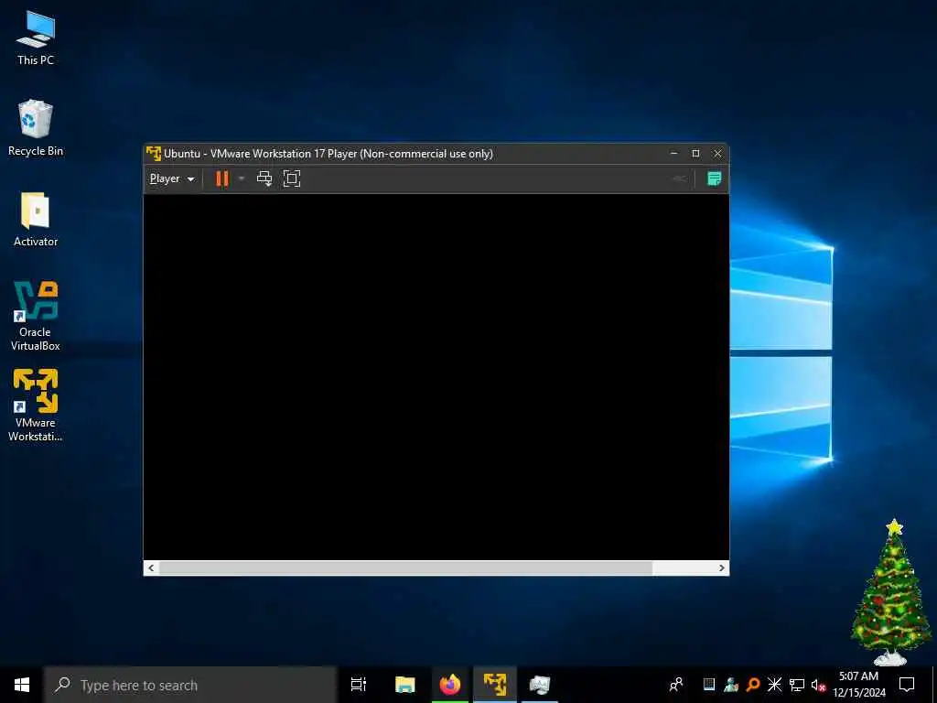This screenshot has width=937, height=703.
Task: Expand the power options arrow beside pause
Action: pos(242,178)
